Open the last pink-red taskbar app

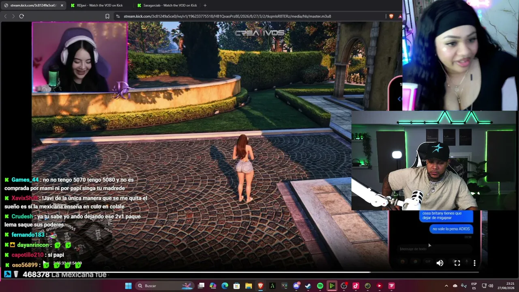tap(391, 286)
